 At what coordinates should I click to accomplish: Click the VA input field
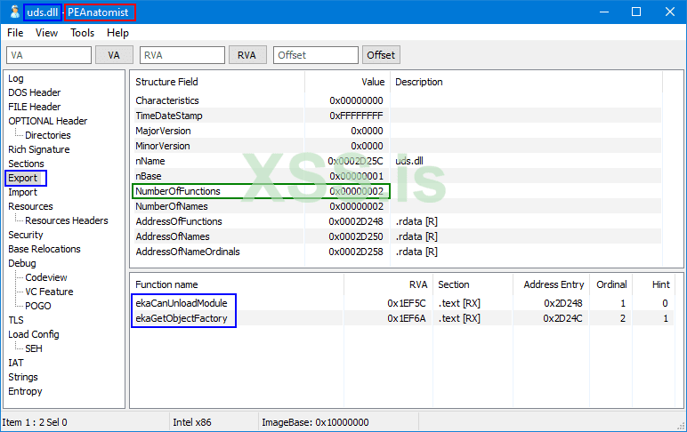click(49, 55)
